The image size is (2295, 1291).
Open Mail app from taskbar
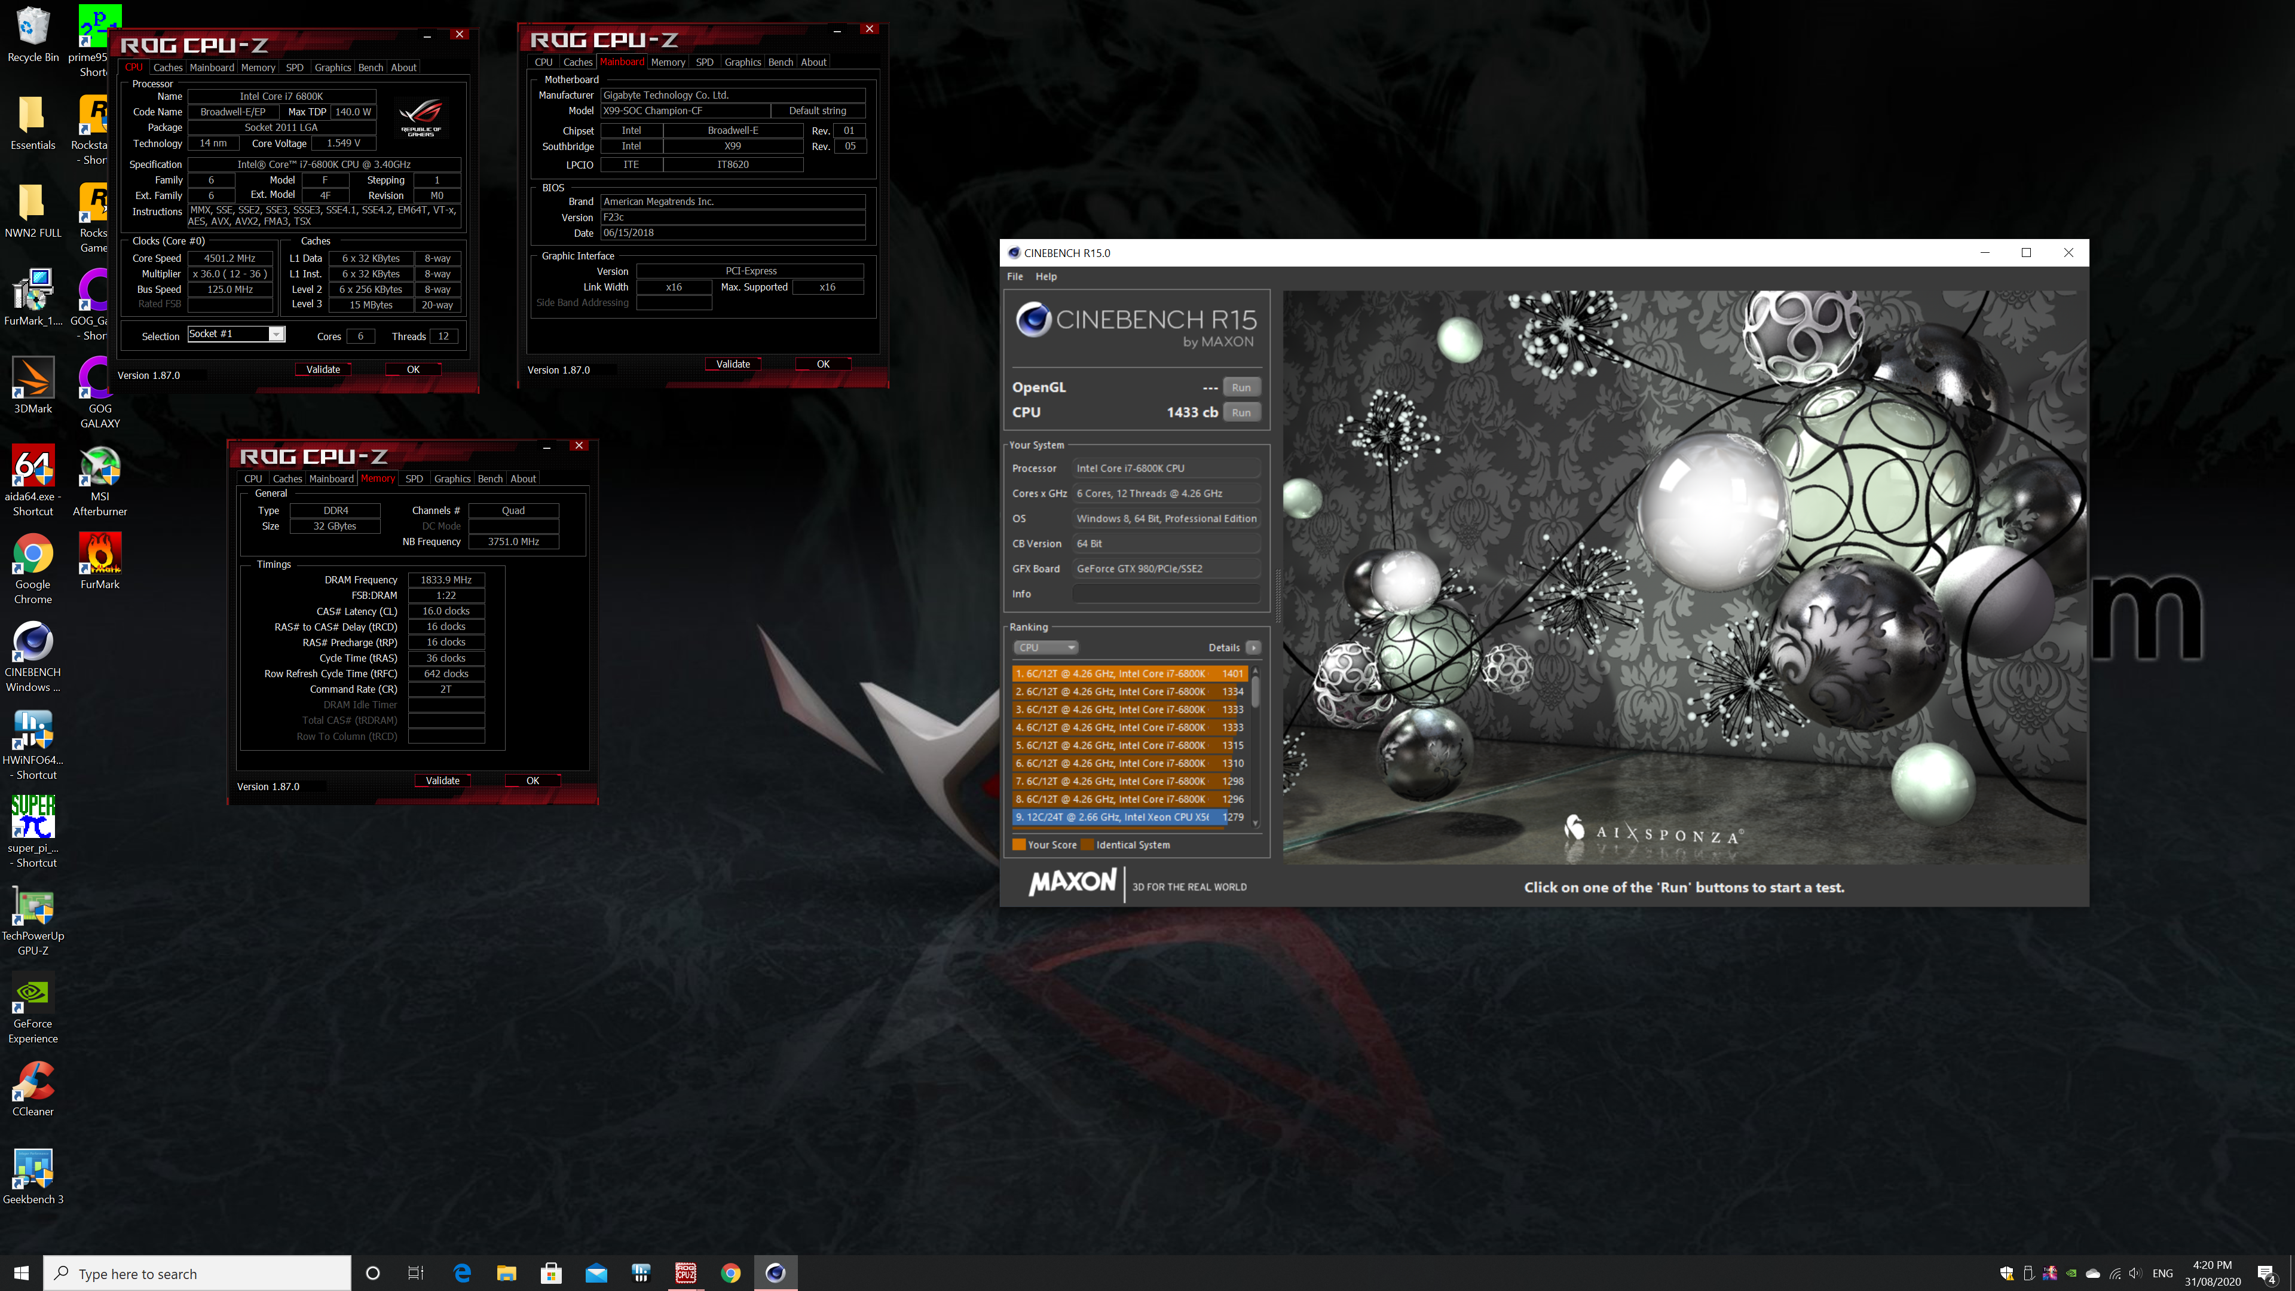(x=596, y=1273)
